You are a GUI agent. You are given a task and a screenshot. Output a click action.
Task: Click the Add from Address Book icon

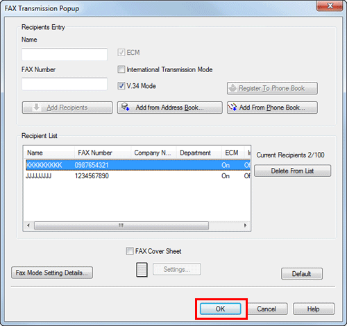126,107
